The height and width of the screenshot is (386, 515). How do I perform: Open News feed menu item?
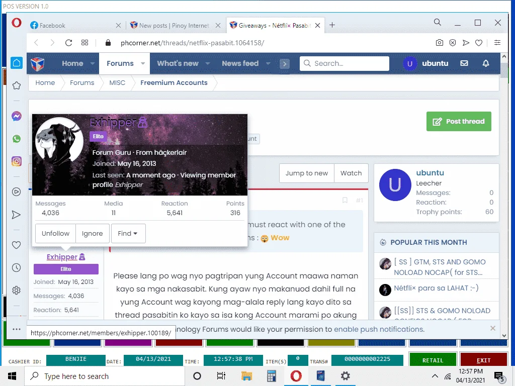point(240,63)
